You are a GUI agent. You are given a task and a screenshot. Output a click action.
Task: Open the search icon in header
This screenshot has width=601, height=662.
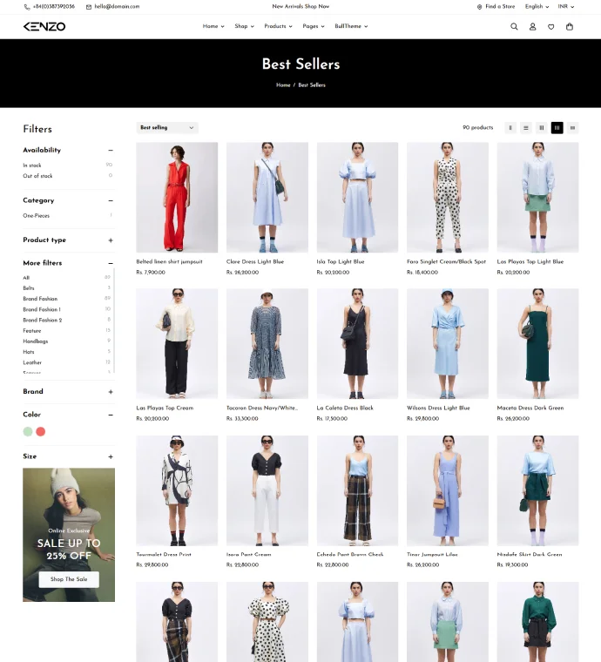[x=514, y=27]
